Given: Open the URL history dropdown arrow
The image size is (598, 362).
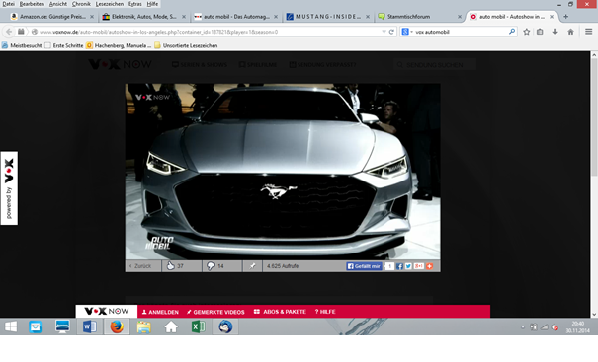Looking at the screenshot, I should coord(384,32).
